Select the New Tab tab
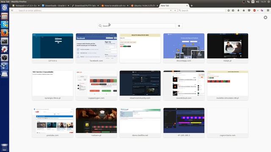The width and height of the screenshot is (271, 152). (174, 5)
